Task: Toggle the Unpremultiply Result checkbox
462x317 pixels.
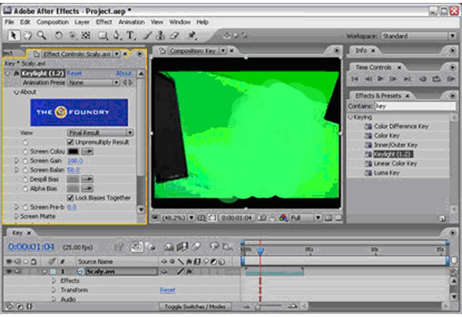Action: click(x=70, y=142)
